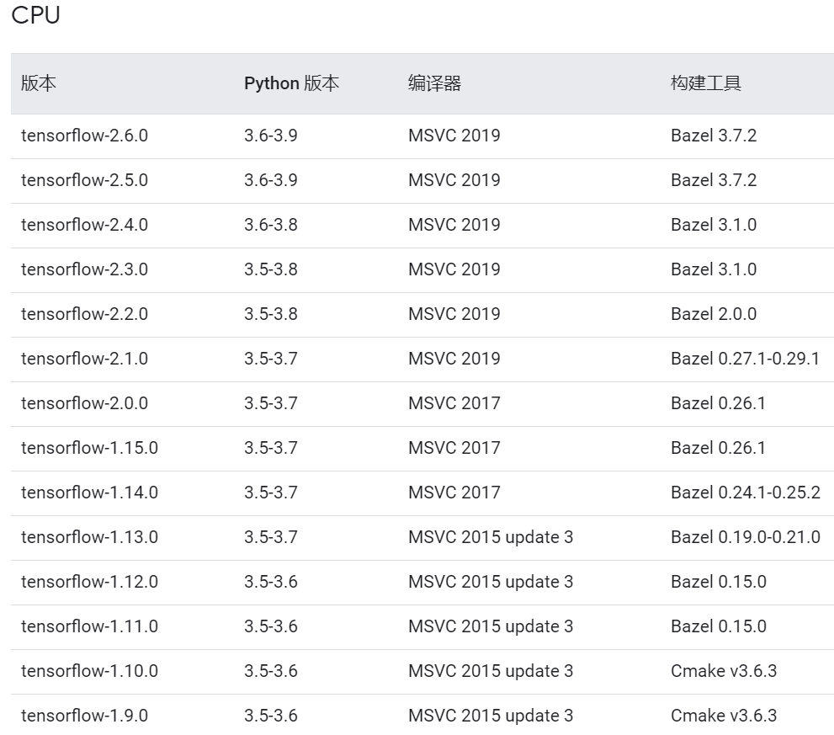Click the CPU section heading
This screenshot has width=834, height=735.
pos(37,14)
